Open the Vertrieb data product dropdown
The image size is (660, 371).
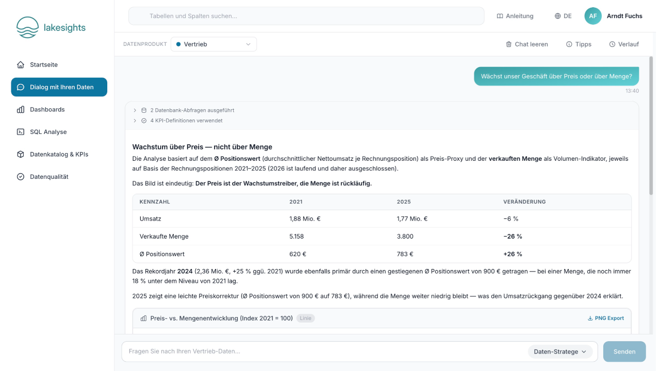click(213, 44)
